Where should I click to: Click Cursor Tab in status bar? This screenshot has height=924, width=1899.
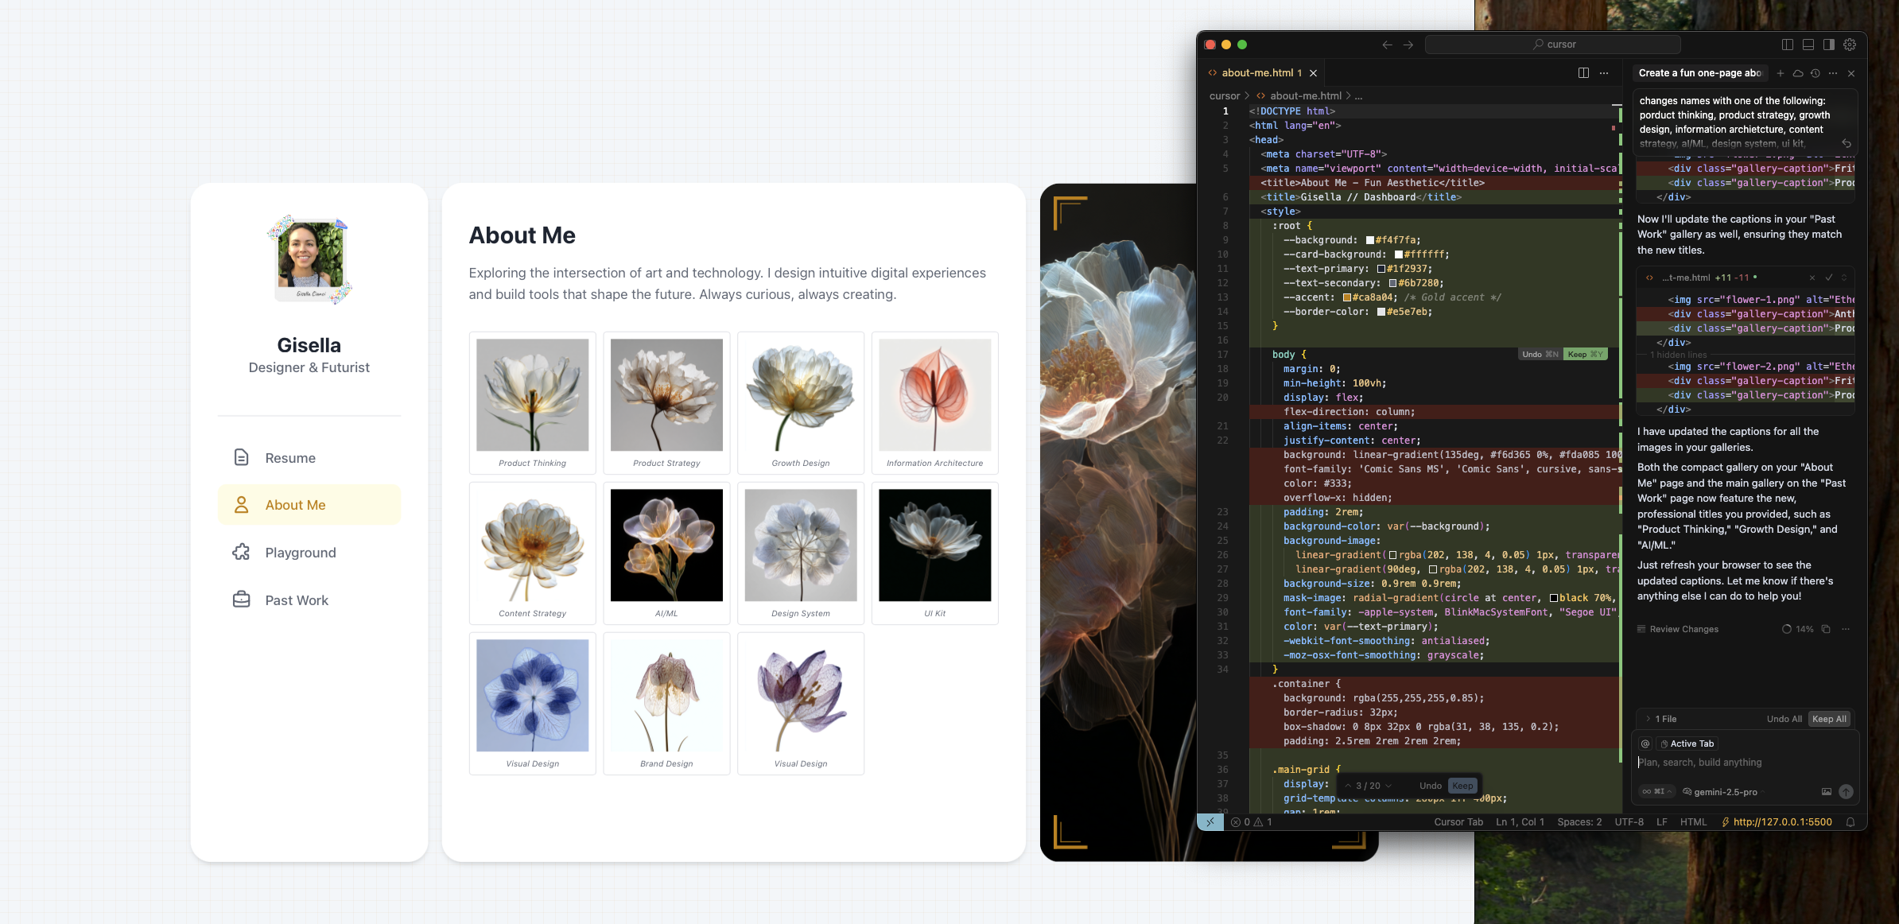pos(1458,822)
